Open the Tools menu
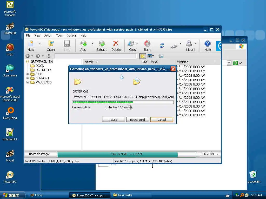266x199 pixels. point(59,35)
